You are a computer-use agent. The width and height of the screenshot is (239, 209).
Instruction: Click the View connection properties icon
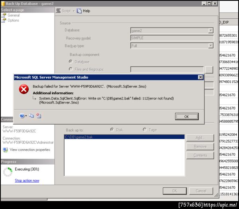click(x=5, y=150)
